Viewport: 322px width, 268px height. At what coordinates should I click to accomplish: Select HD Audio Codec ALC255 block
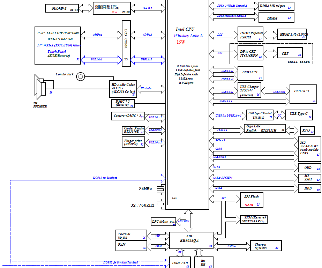(x=123, y=89)
